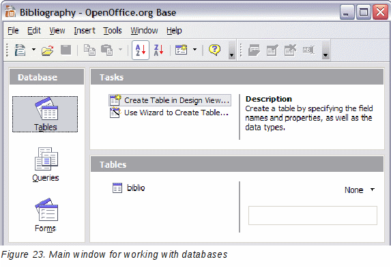Image resolution: width=391 pixels, height=268 pixels.
Task: Open the Edit menu
Action: point(34,31)
